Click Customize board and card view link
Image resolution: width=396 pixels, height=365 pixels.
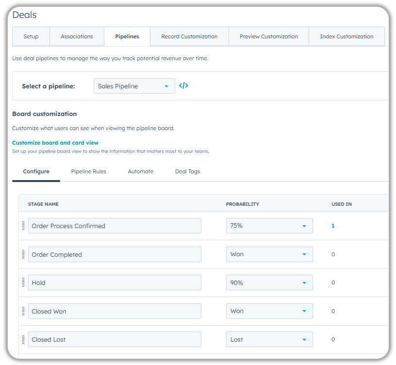pos(55,143)
